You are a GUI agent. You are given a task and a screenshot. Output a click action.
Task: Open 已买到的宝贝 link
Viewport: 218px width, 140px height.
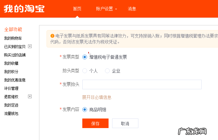tap(15, 47)
